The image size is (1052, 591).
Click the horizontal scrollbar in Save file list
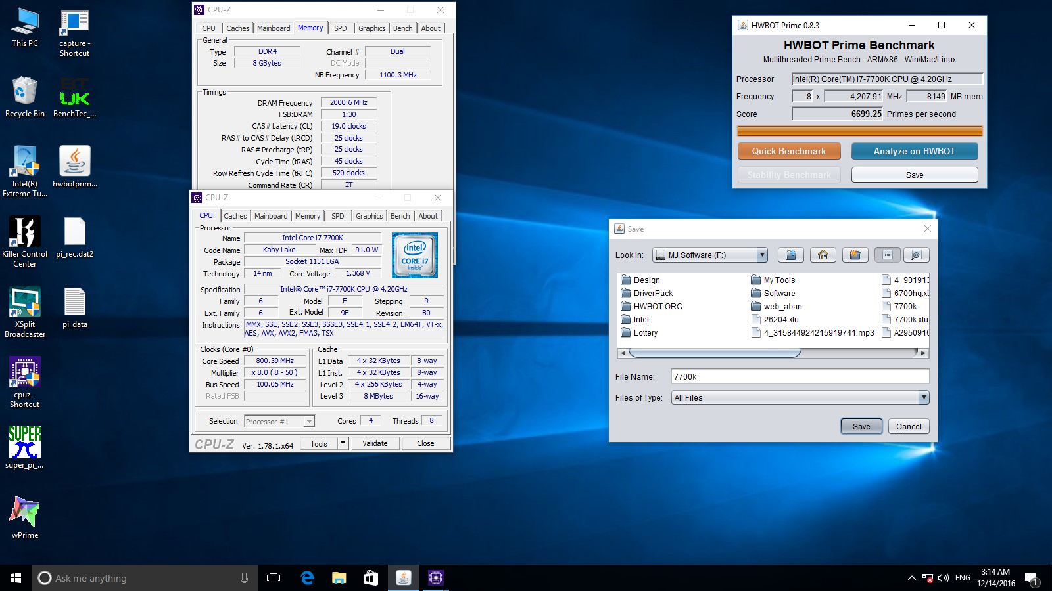(773, 353)
